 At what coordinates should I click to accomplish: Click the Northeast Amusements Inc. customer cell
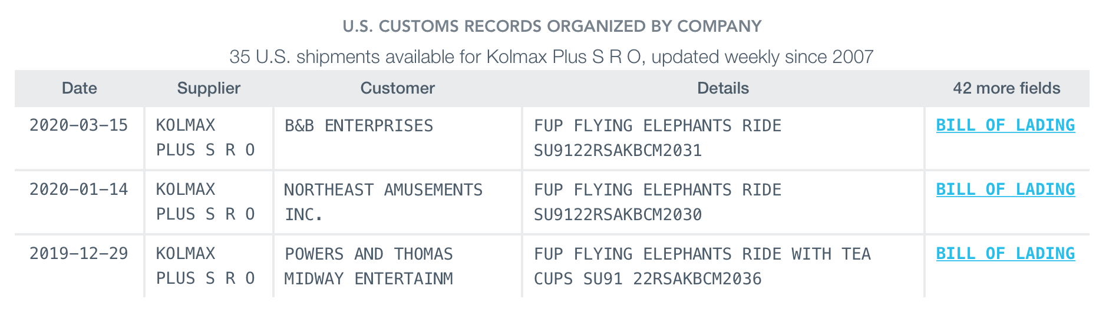click(383, 201)
